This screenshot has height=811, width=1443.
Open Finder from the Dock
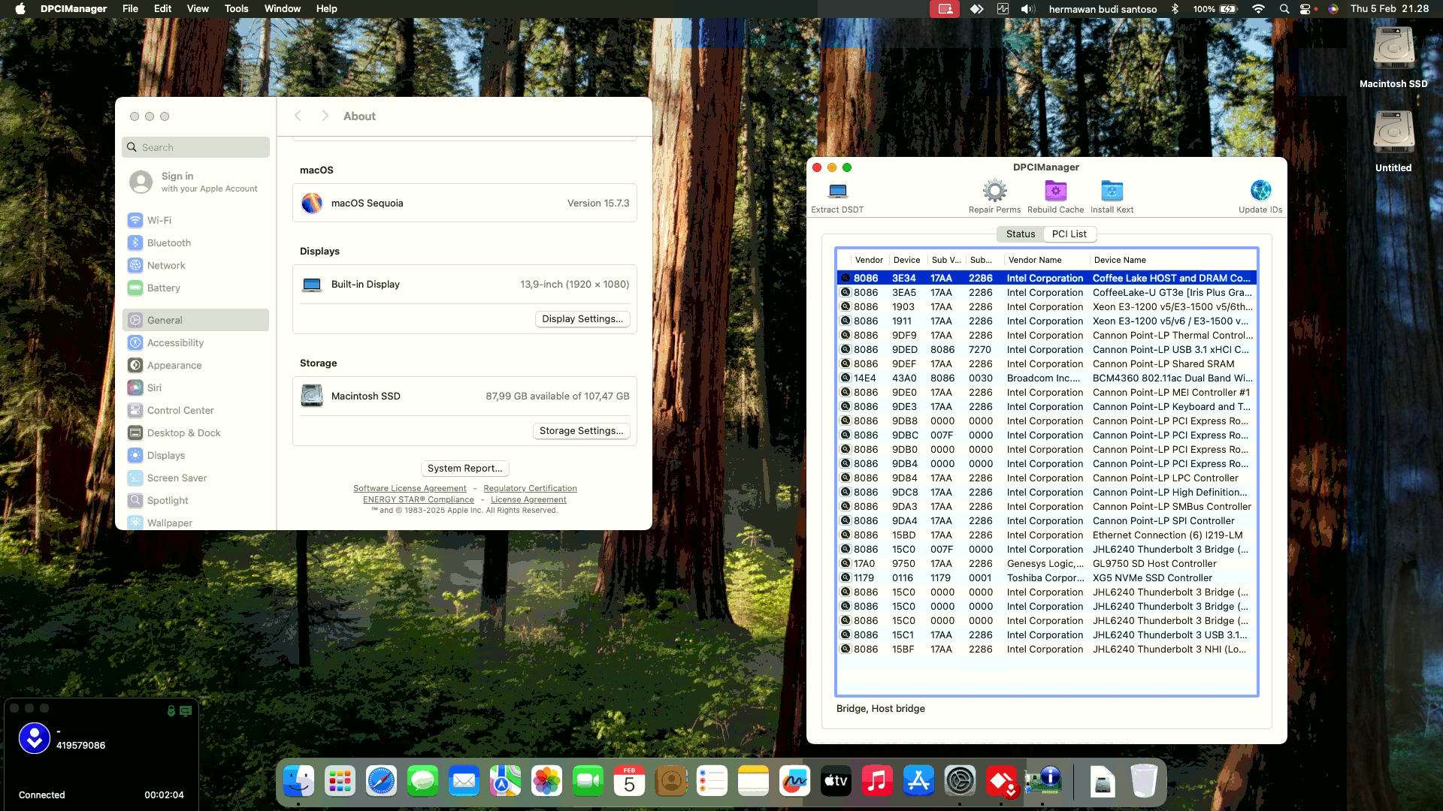(x=298, y=782)
